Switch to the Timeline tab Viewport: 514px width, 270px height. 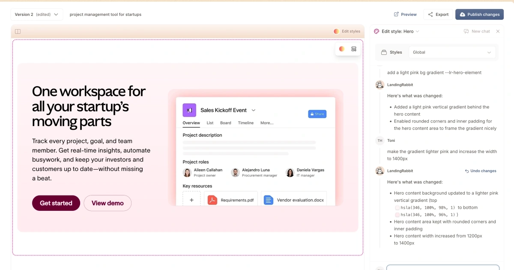(x=246, y=123)
